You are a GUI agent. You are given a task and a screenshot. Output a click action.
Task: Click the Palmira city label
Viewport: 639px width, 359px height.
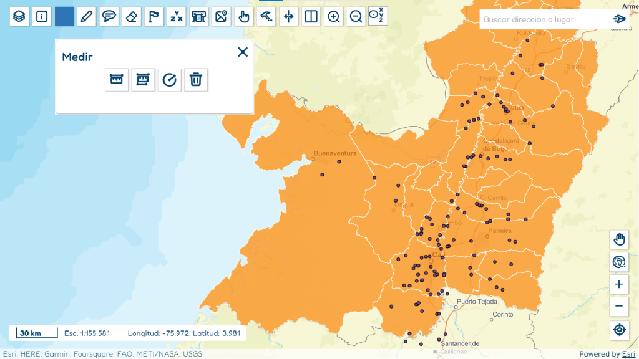tap(500, 231)
